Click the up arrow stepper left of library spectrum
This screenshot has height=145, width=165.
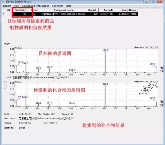(4, 82)
